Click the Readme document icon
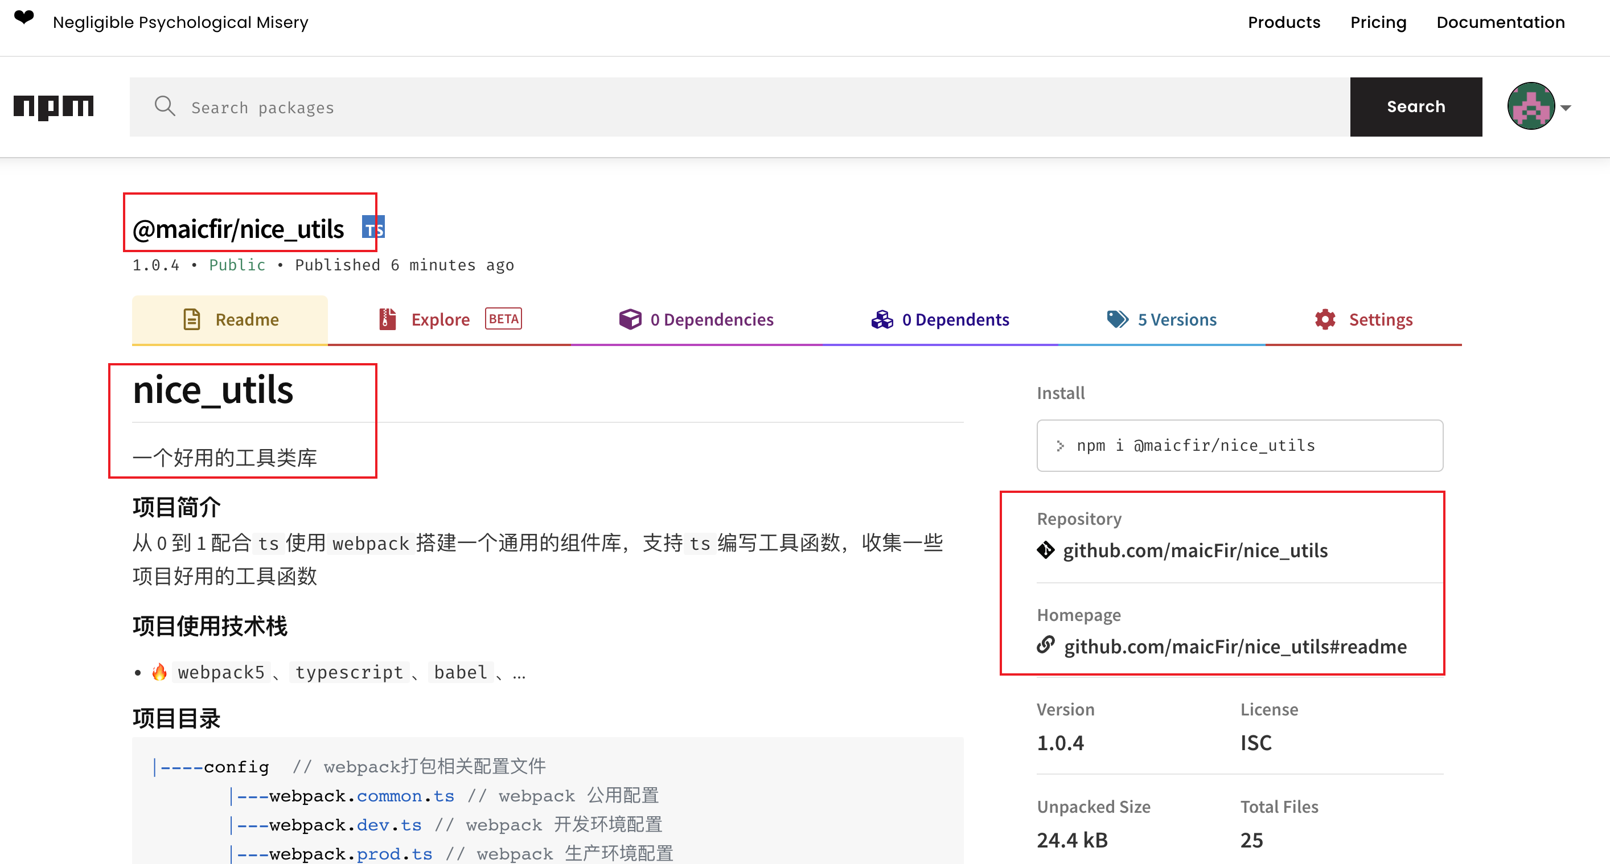 [191, 319]
